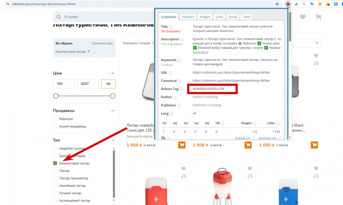Collapse the 'Тип' filter section

pyautogui.click(x=113, y=140)
